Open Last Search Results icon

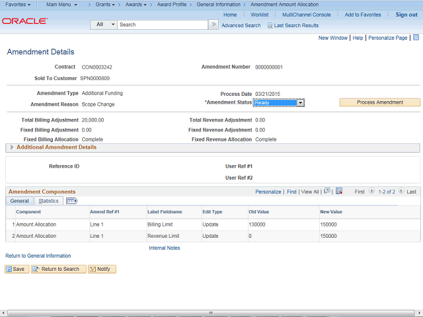[270, 25]
